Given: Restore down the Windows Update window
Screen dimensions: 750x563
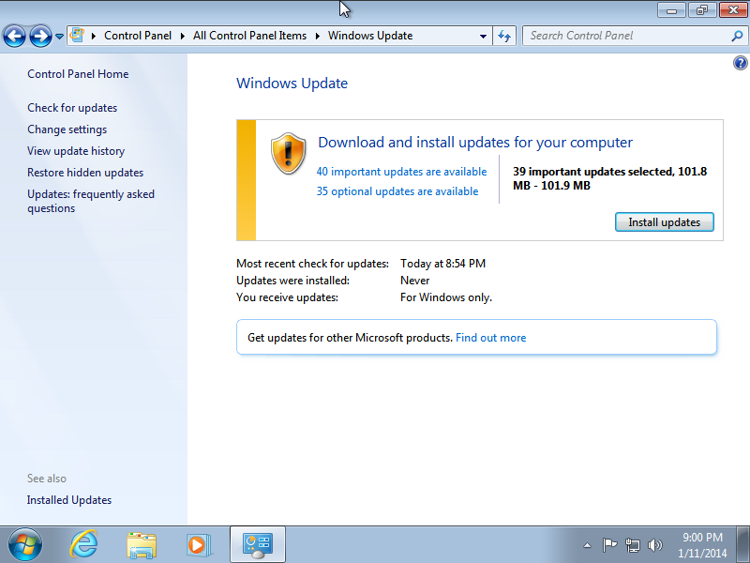Looking at the screenshot, I should coord(702,10).
